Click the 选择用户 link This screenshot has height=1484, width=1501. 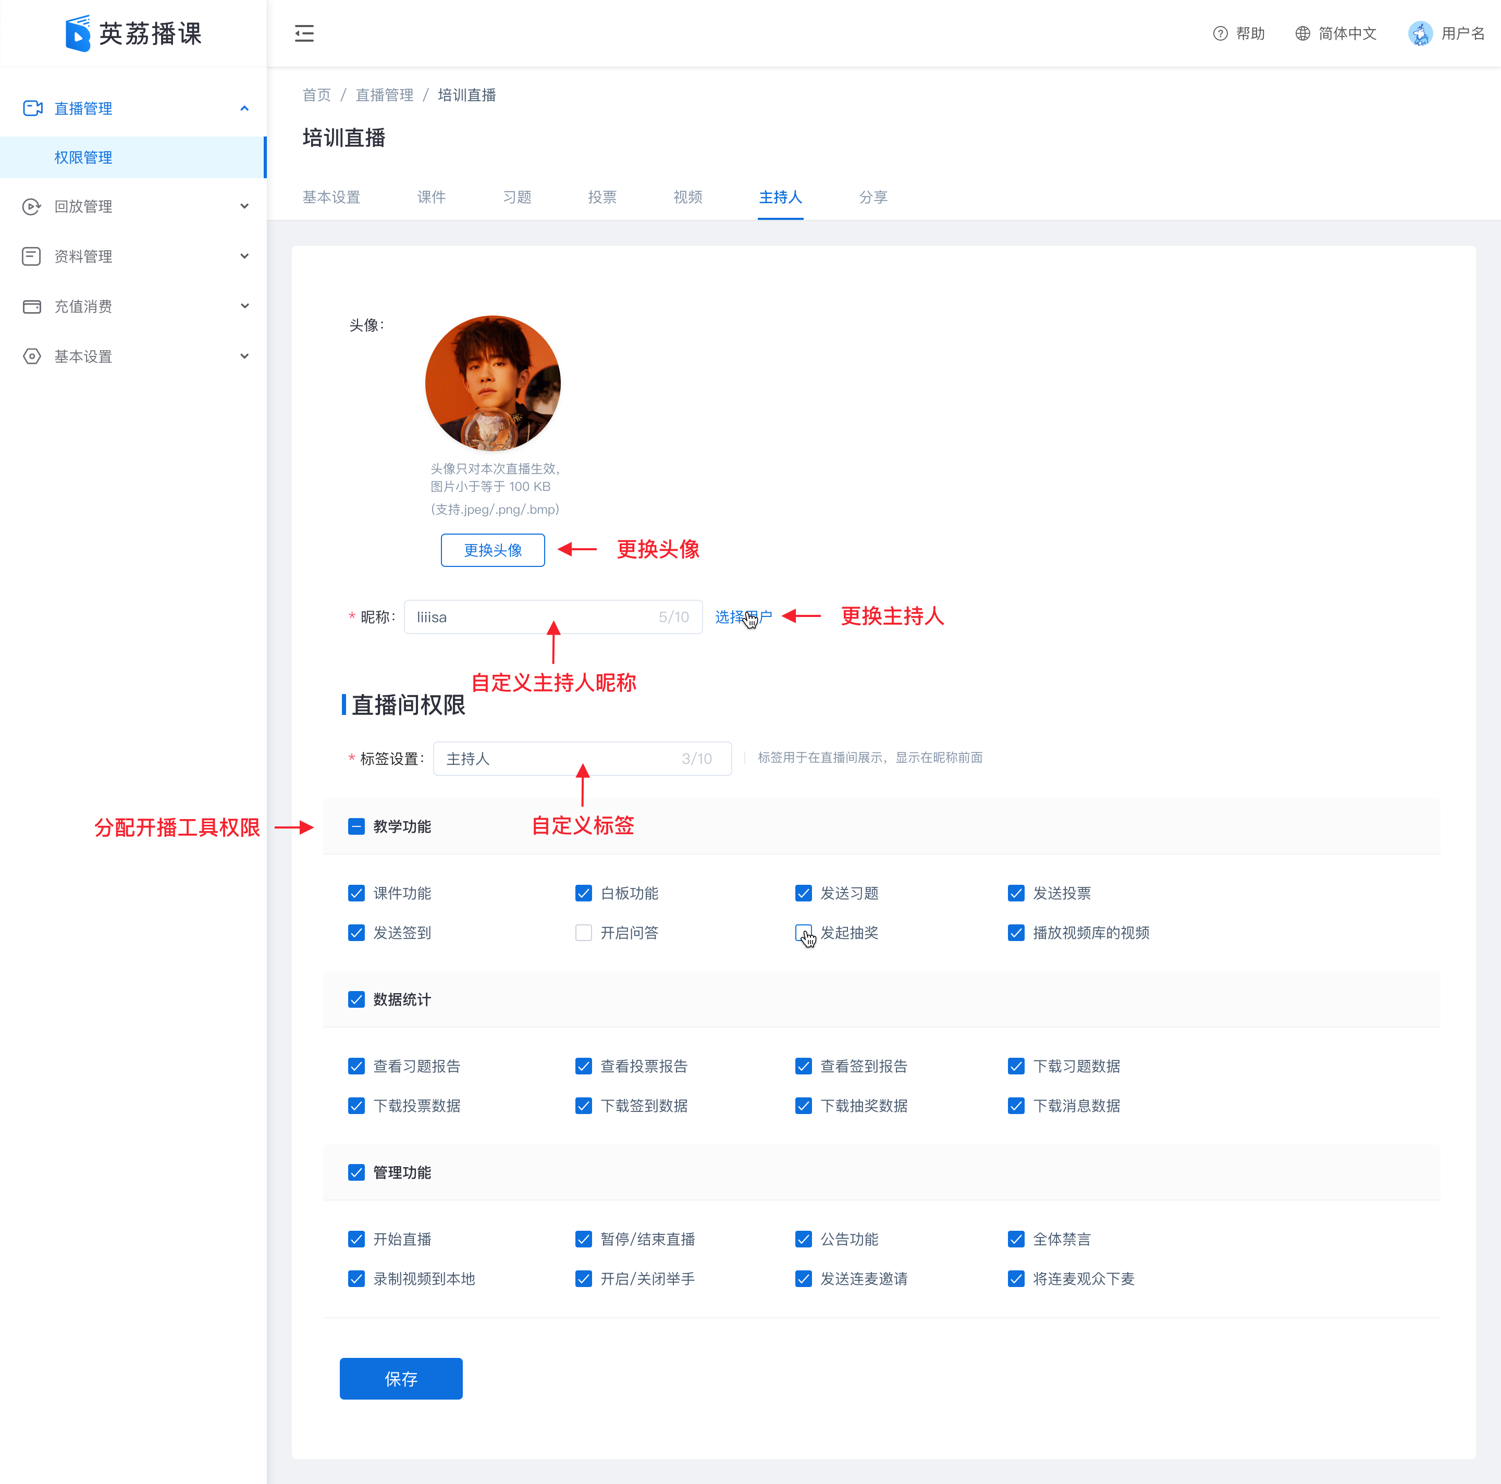coord(744,616)
